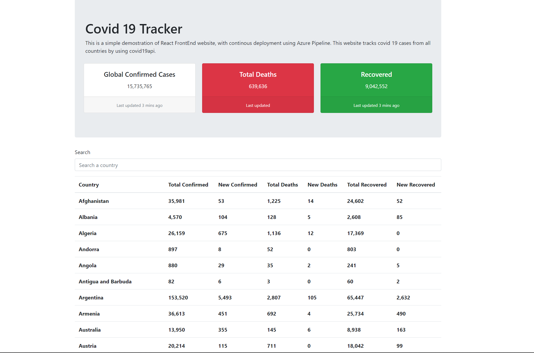
Task: Click the global confirmed count 15,735,765
Action: tap(140, 86)
